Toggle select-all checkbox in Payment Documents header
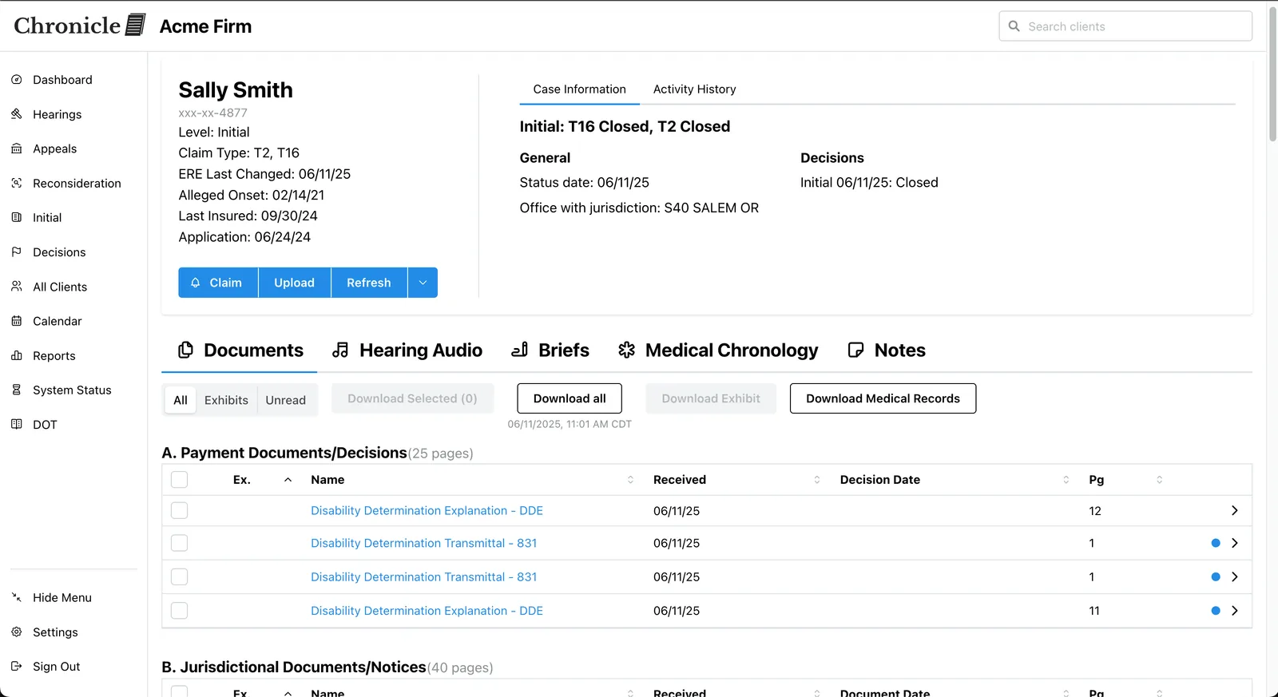Screen dimensions: 1278x697 pos(180,480)
